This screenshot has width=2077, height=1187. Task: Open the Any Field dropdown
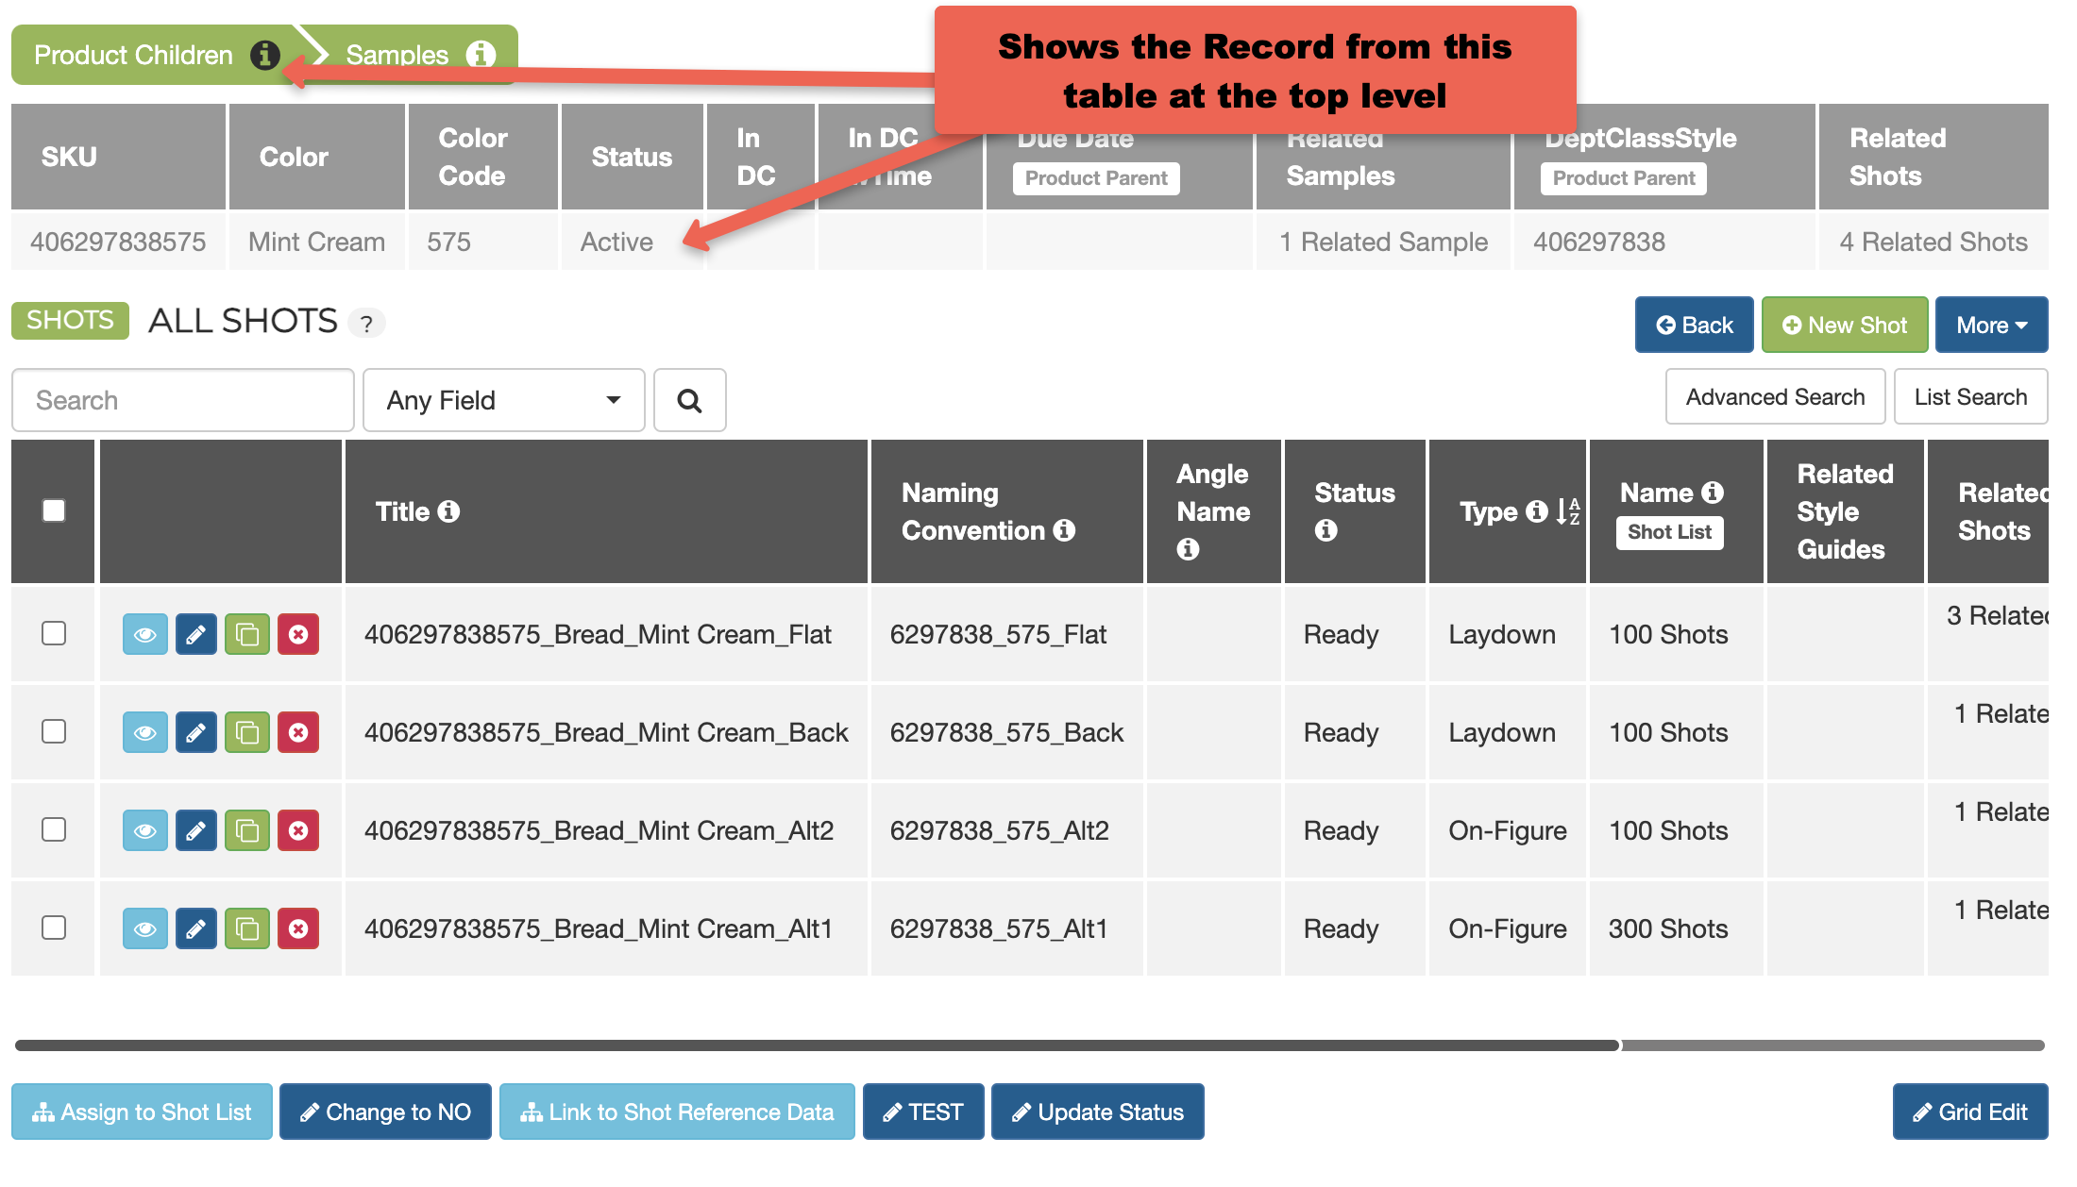coord(503,400)
